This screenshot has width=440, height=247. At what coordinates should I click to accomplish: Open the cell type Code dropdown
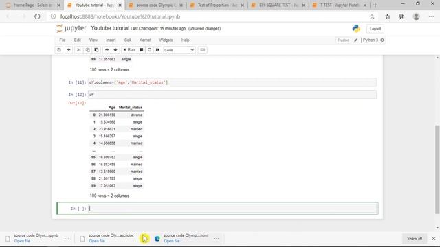pyautogui.click(x=179, y=50)
